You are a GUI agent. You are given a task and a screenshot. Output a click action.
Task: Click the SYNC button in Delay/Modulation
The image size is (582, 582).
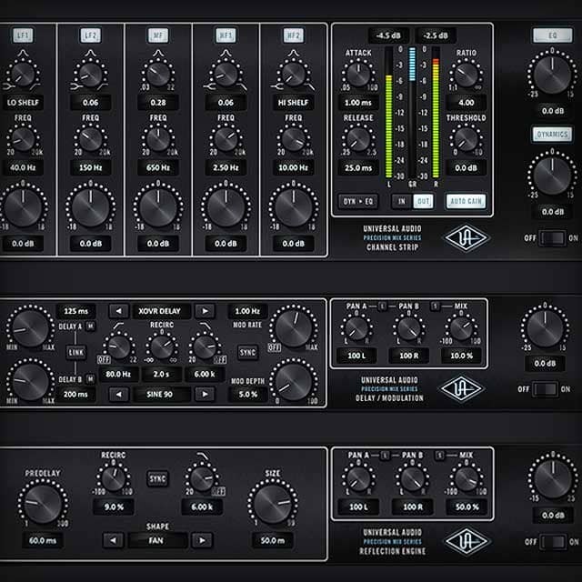click(x=247, y=352)
